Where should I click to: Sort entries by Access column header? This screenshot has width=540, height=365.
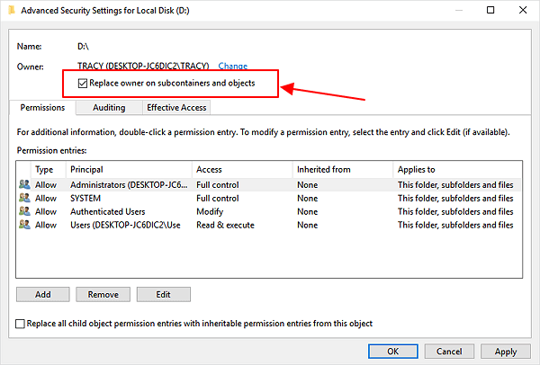click(241, 169)
